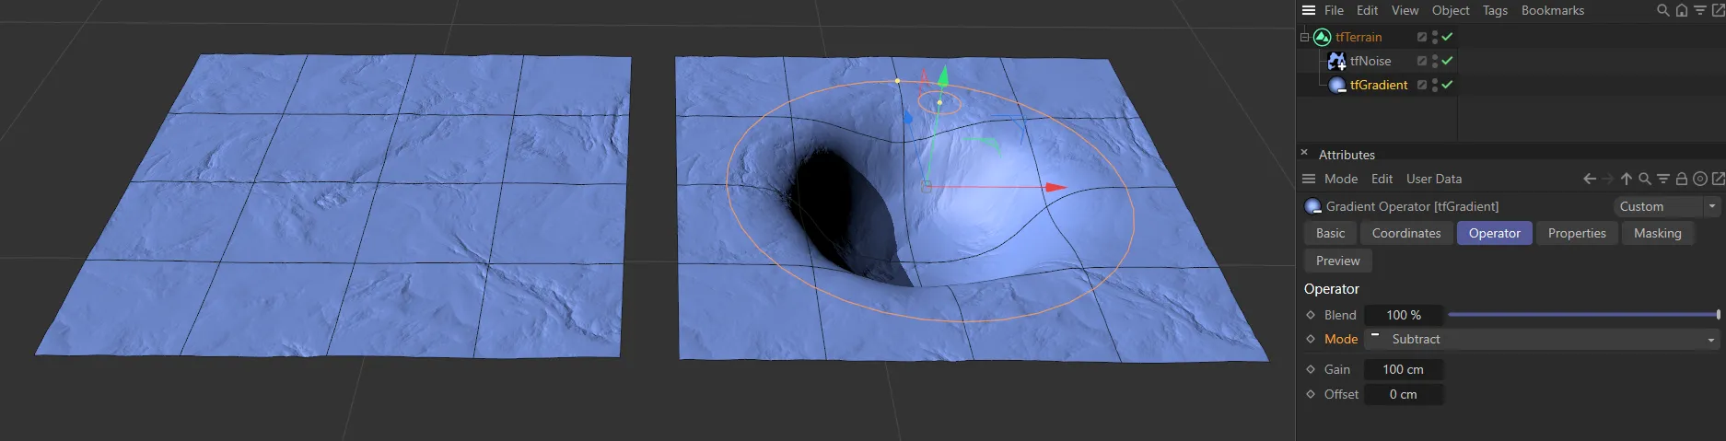
Task: Open new Attributes manager window icon
Action: click(x=1718, y=179)
